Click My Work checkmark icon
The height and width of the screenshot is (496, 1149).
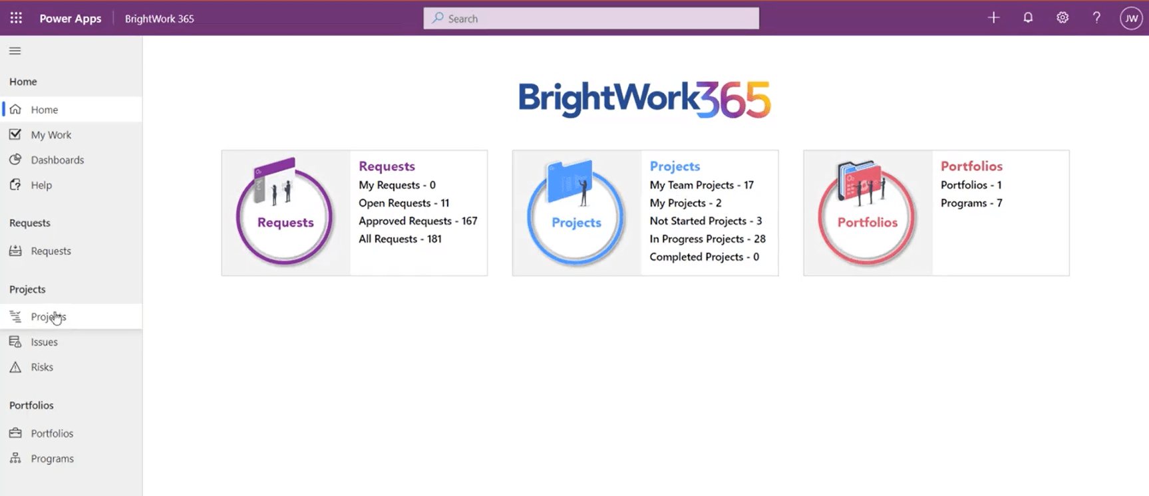click(15, 134)
